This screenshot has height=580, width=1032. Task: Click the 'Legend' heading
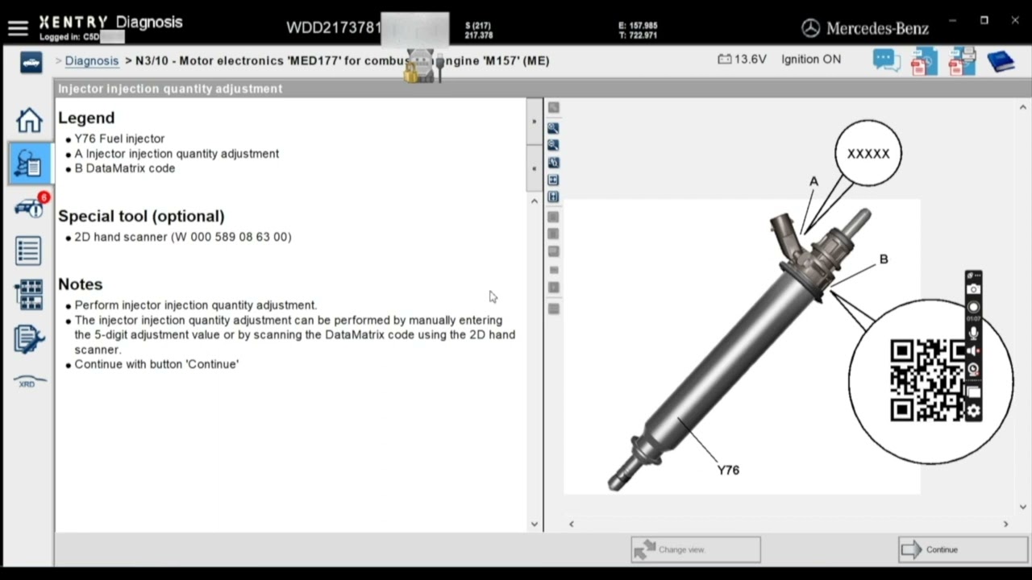(86, 118)
